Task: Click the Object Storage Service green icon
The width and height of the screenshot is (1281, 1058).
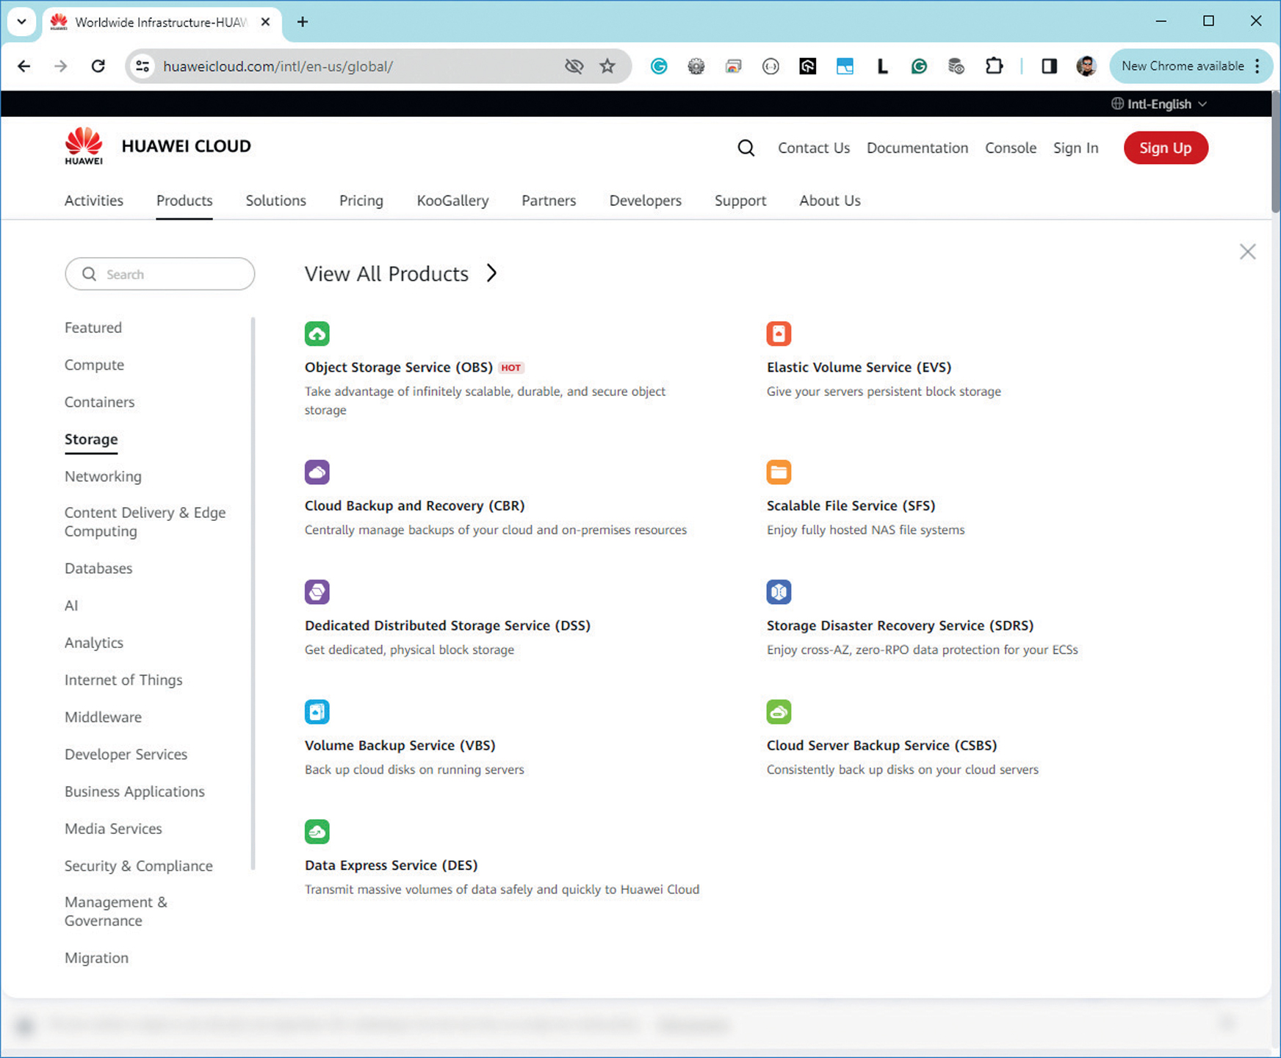Action: (317, 334)
